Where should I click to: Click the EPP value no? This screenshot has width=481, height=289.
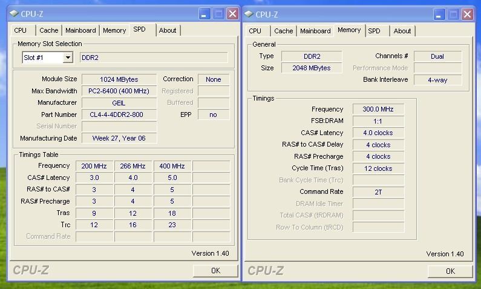[214, 115]
